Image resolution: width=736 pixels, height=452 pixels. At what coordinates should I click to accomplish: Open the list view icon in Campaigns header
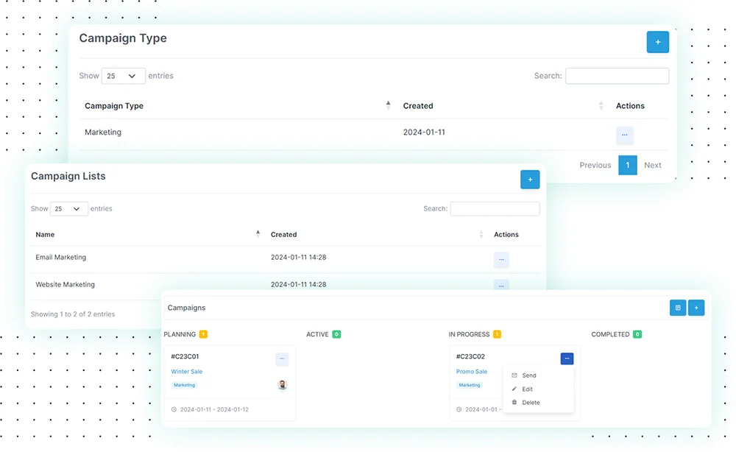coord(678,308)
